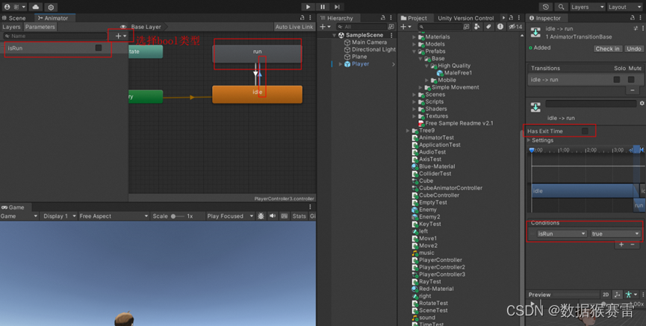Screen dimensions: 646x326
Task: Toggle the Game view bug icon
Action: pyautogui.click(x=261, y=216)
